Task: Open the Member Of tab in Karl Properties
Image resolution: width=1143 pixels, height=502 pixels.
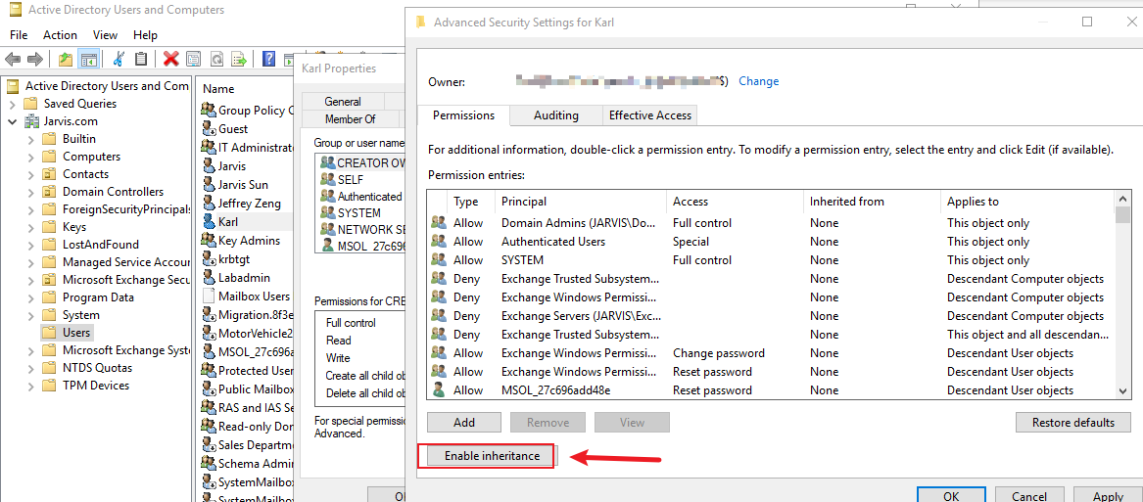Action: (x=350, y=118)
